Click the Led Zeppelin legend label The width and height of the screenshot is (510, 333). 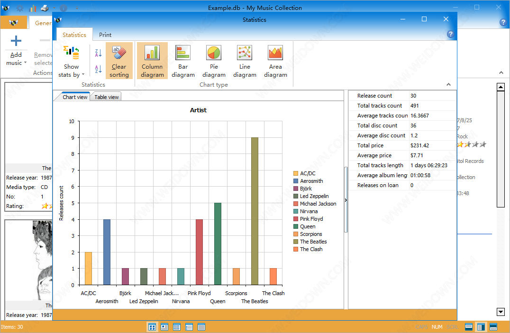coord(314,196)
